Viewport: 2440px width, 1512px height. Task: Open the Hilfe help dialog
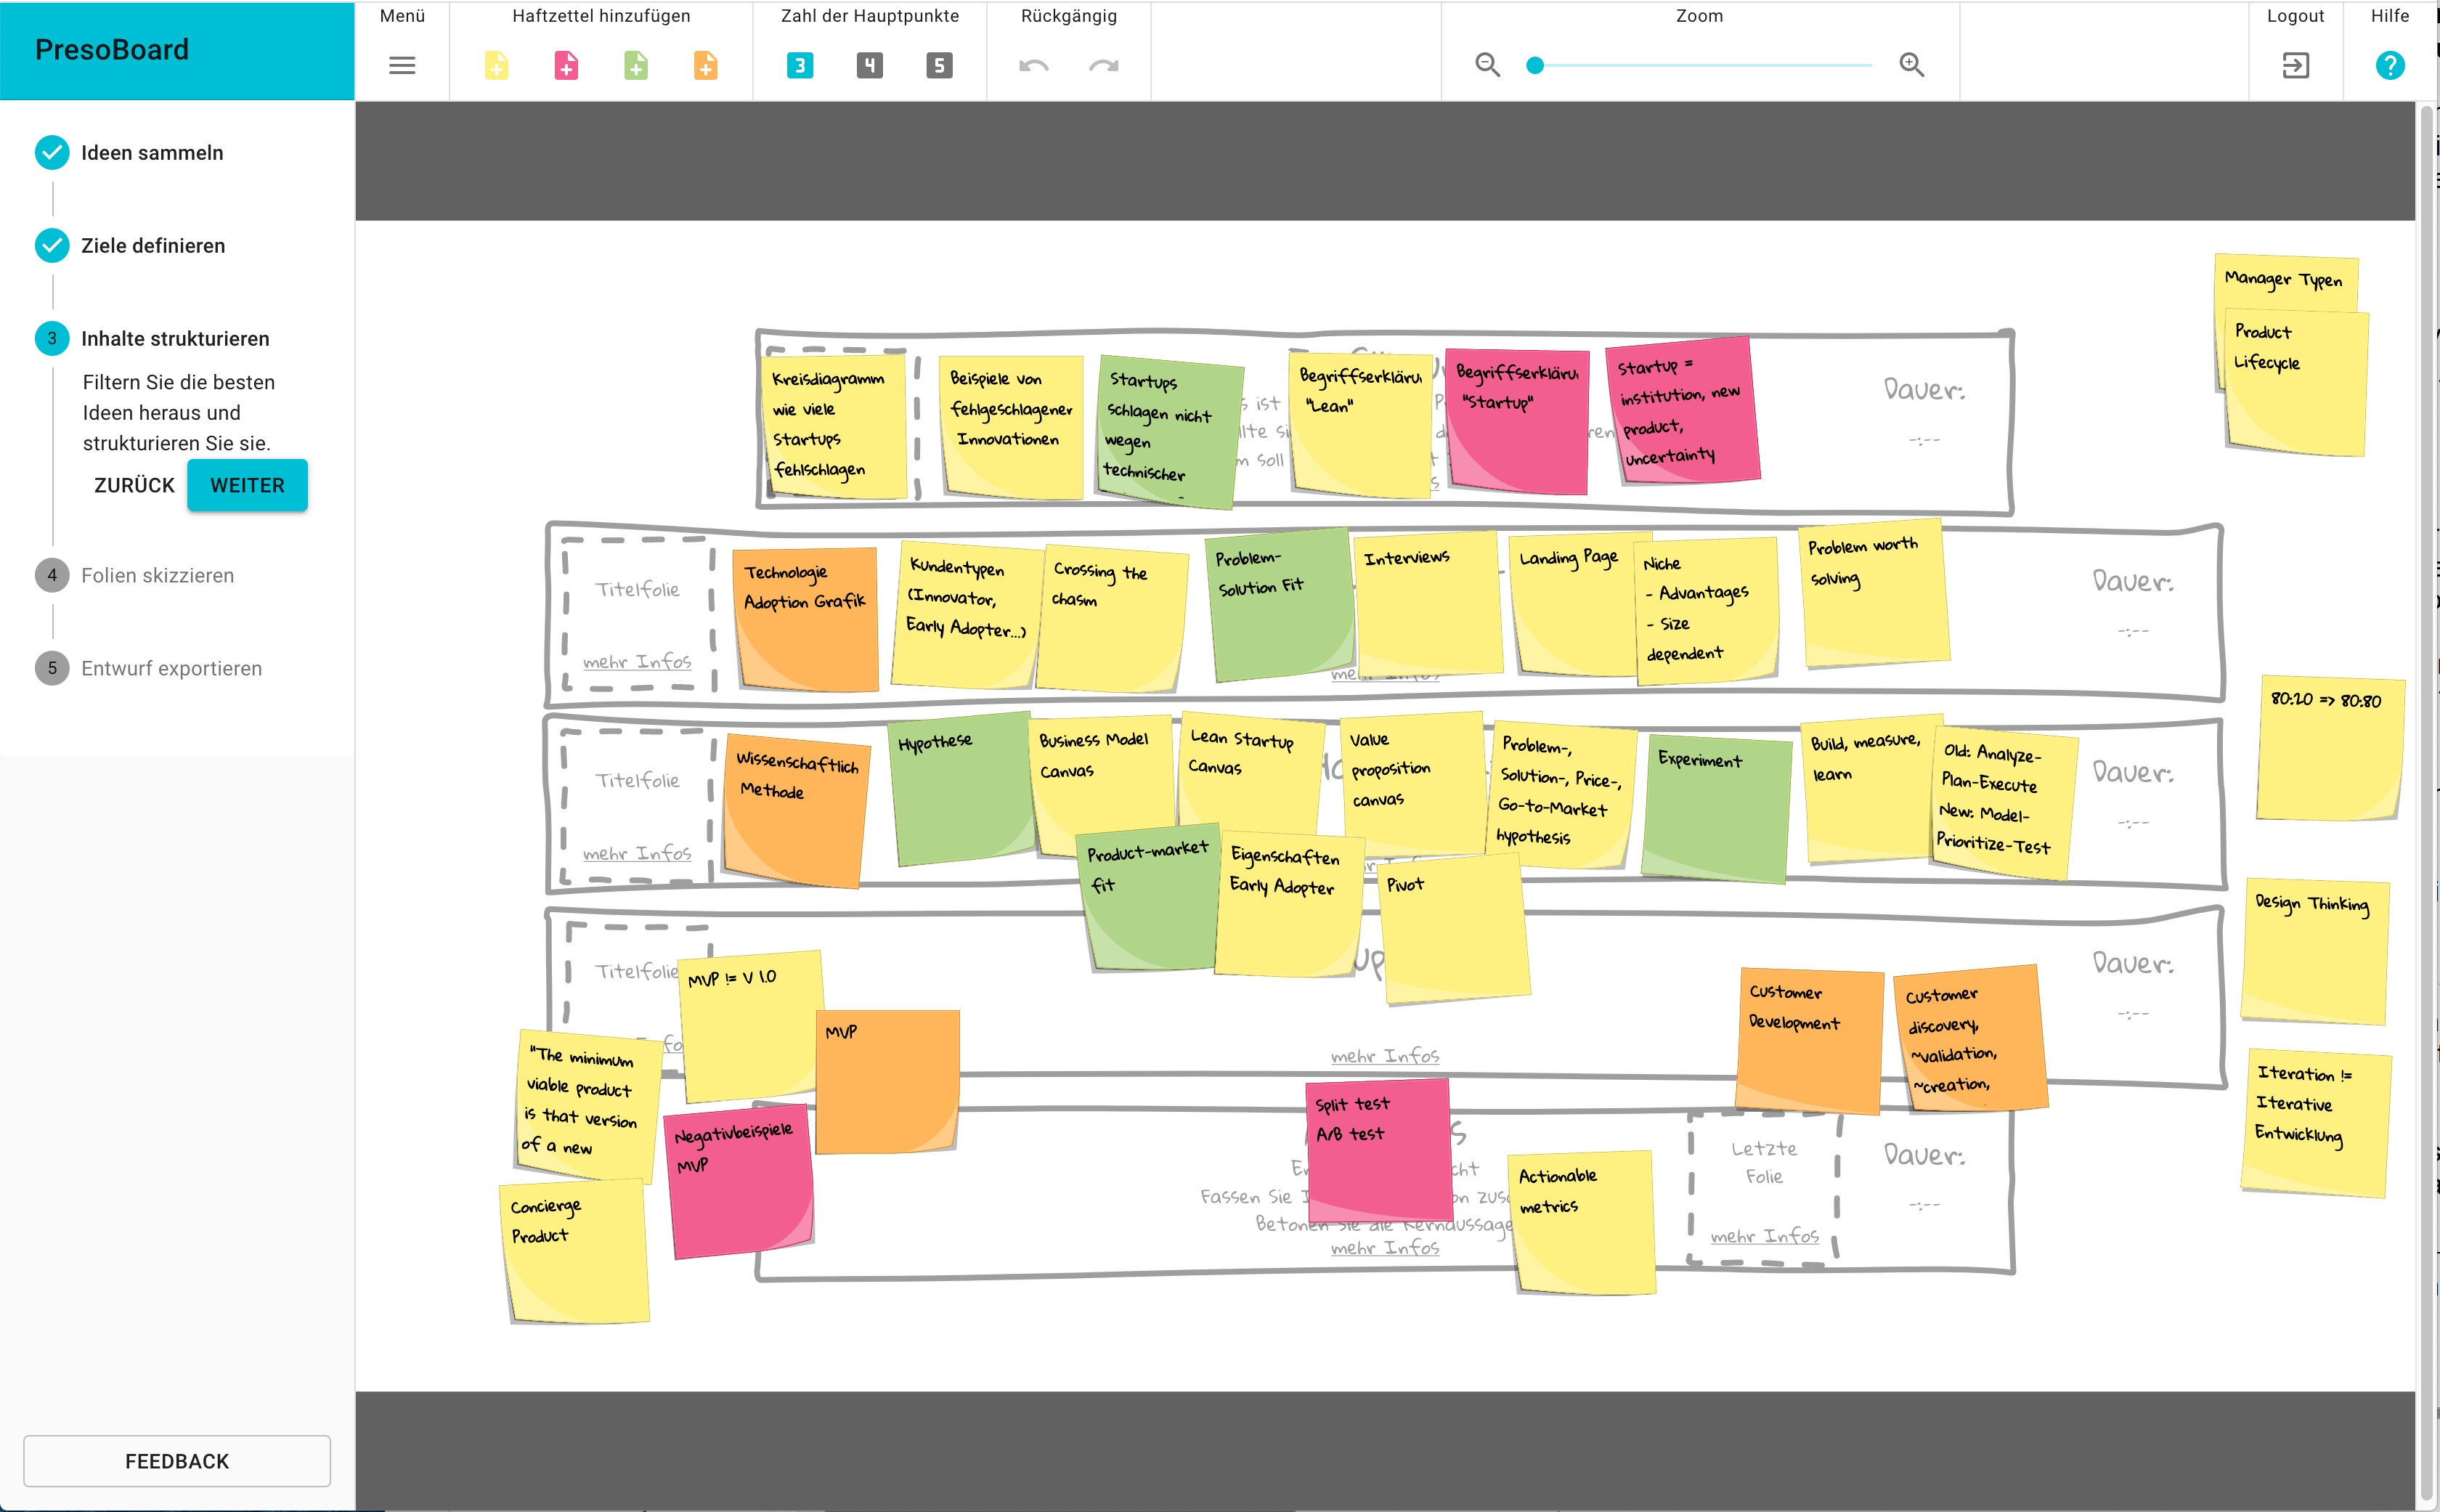click(2390, 65)
